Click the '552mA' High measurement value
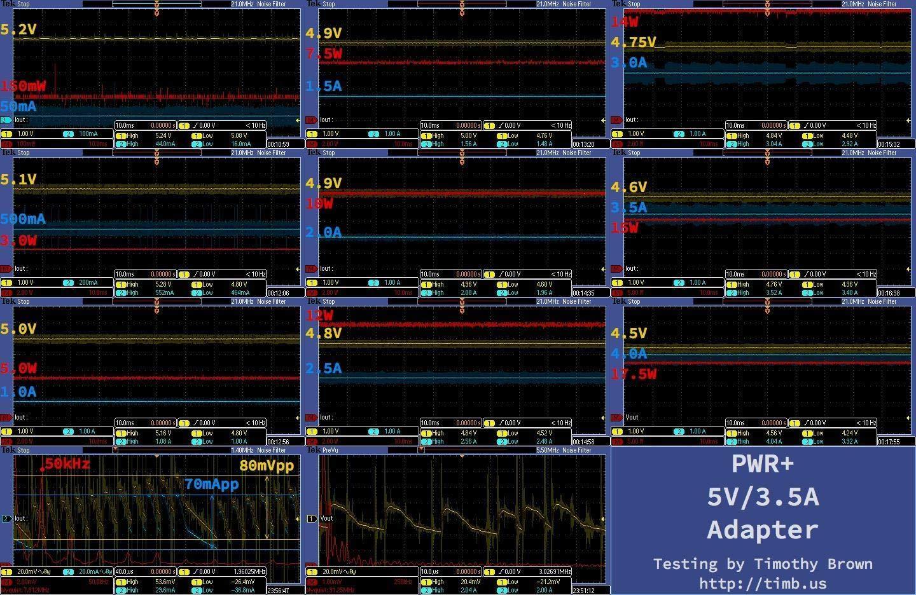Screen dimensions: 916x595 (164, 292)
